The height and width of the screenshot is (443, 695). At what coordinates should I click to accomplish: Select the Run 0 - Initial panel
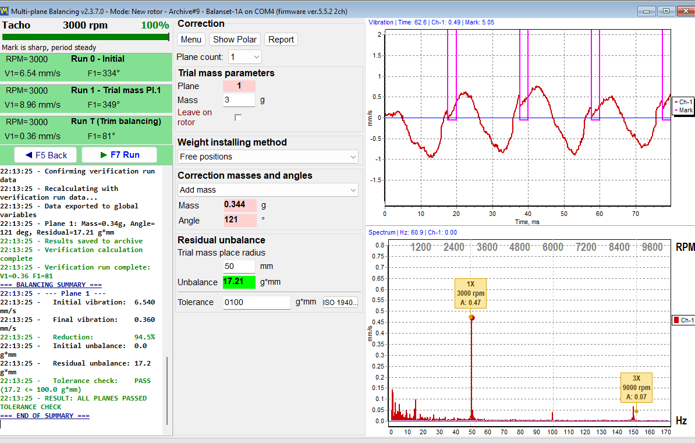pyautogui.click(x=86, y=67)
